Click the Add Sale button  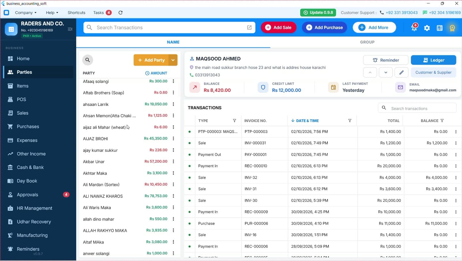[278, 27]
